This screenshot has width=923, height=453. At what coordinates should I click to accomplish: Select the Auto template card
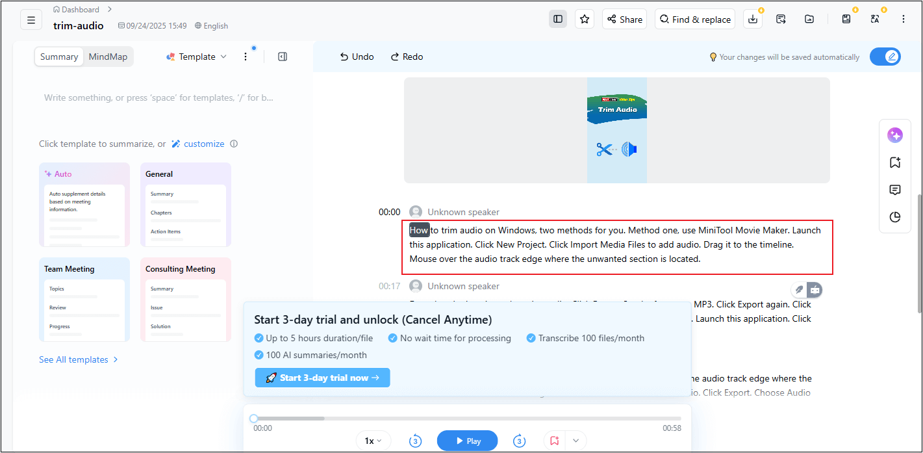coord(84,205)
